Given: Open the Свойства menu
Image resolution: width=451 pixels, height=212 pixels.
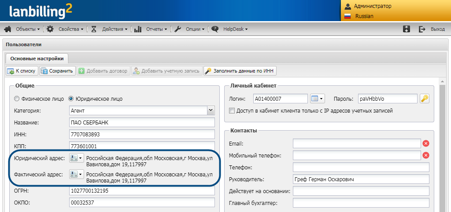Looking at the screenshot, I should point(71,29).
